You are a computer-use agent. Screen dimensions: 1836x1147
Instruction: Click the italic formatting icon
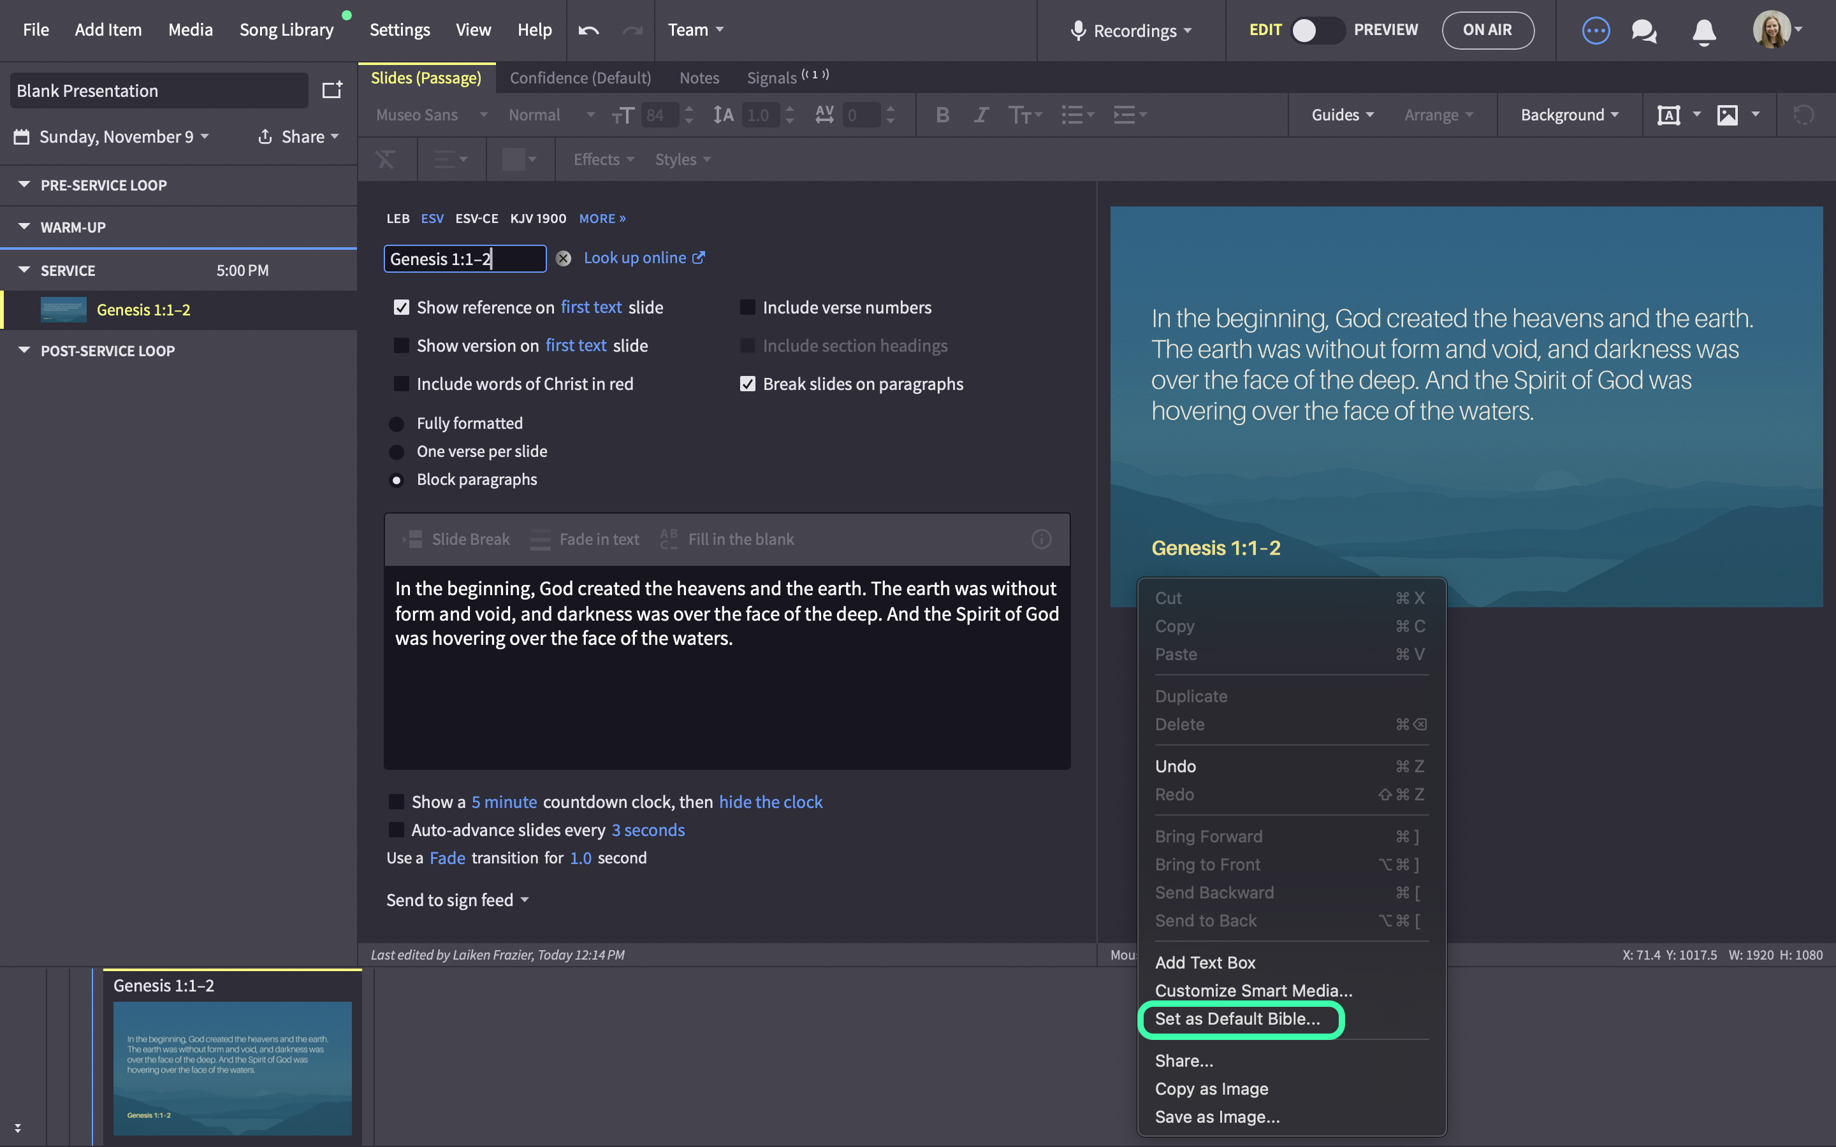(x=981, y=115)
